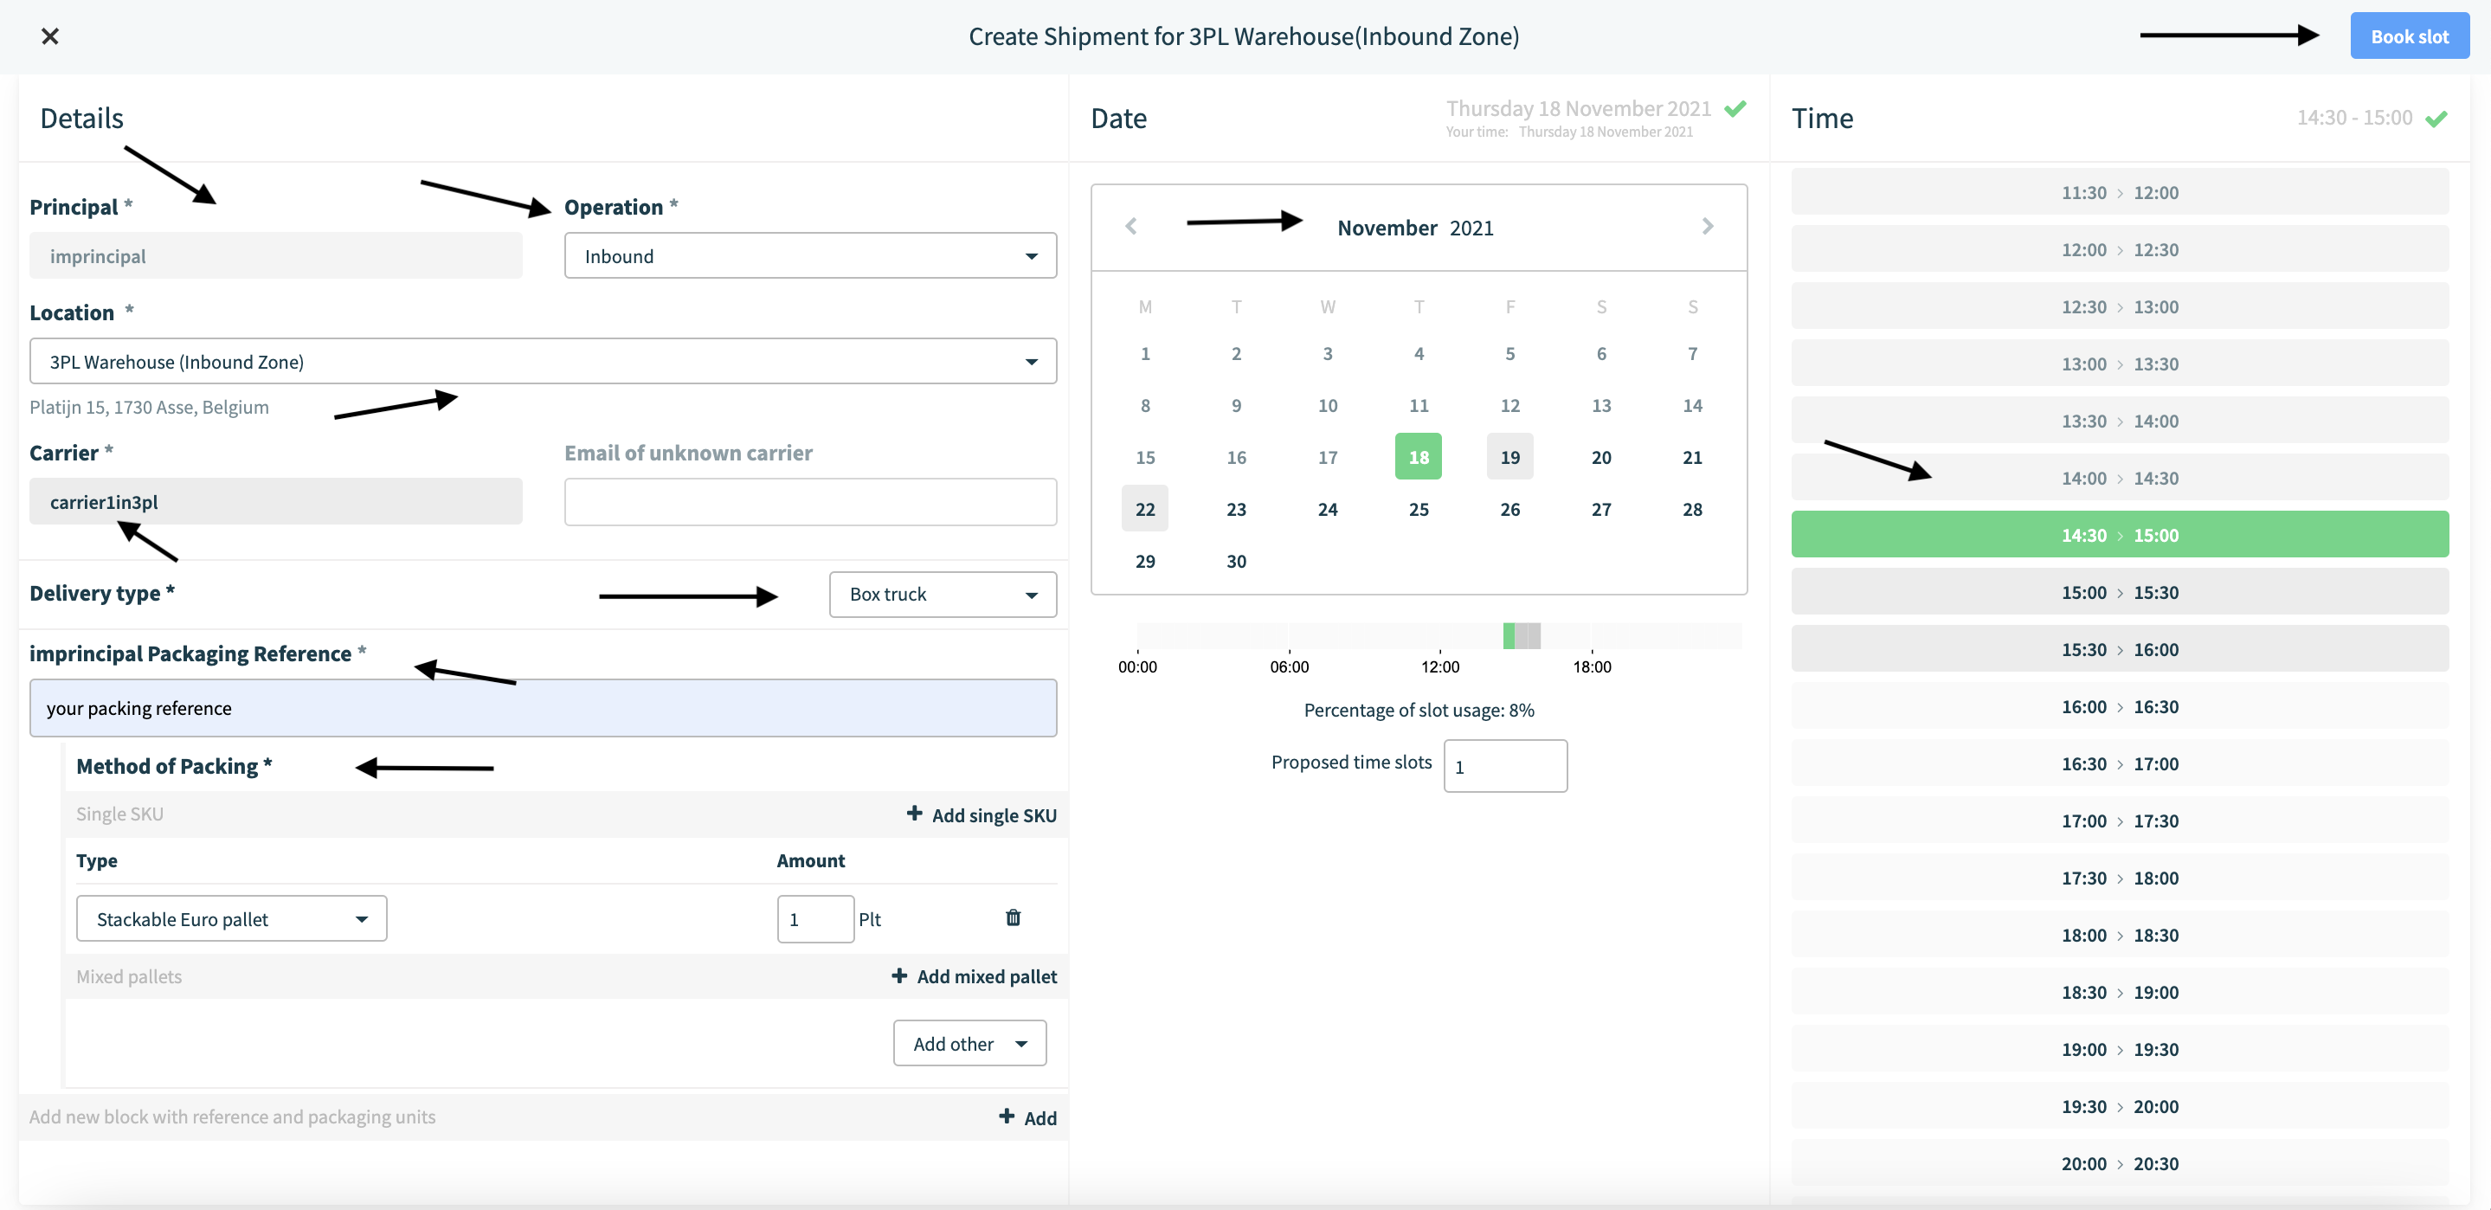Go to next month in calendar
Image resolution: width=2491 pixels, height=1210 pixels.
[x=1707, y=226]
